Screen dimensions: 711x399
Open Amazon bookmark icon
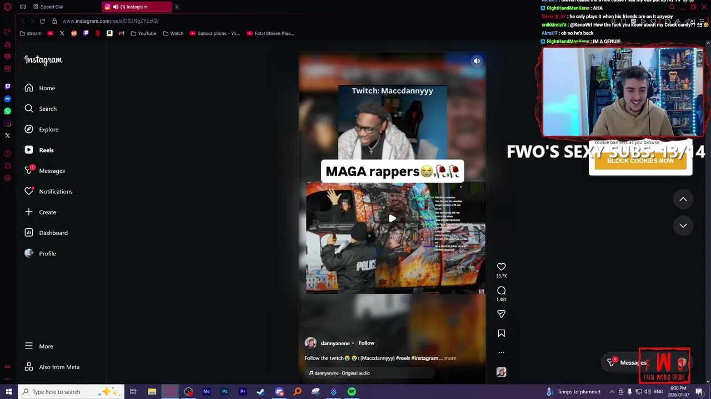(109, 33)
